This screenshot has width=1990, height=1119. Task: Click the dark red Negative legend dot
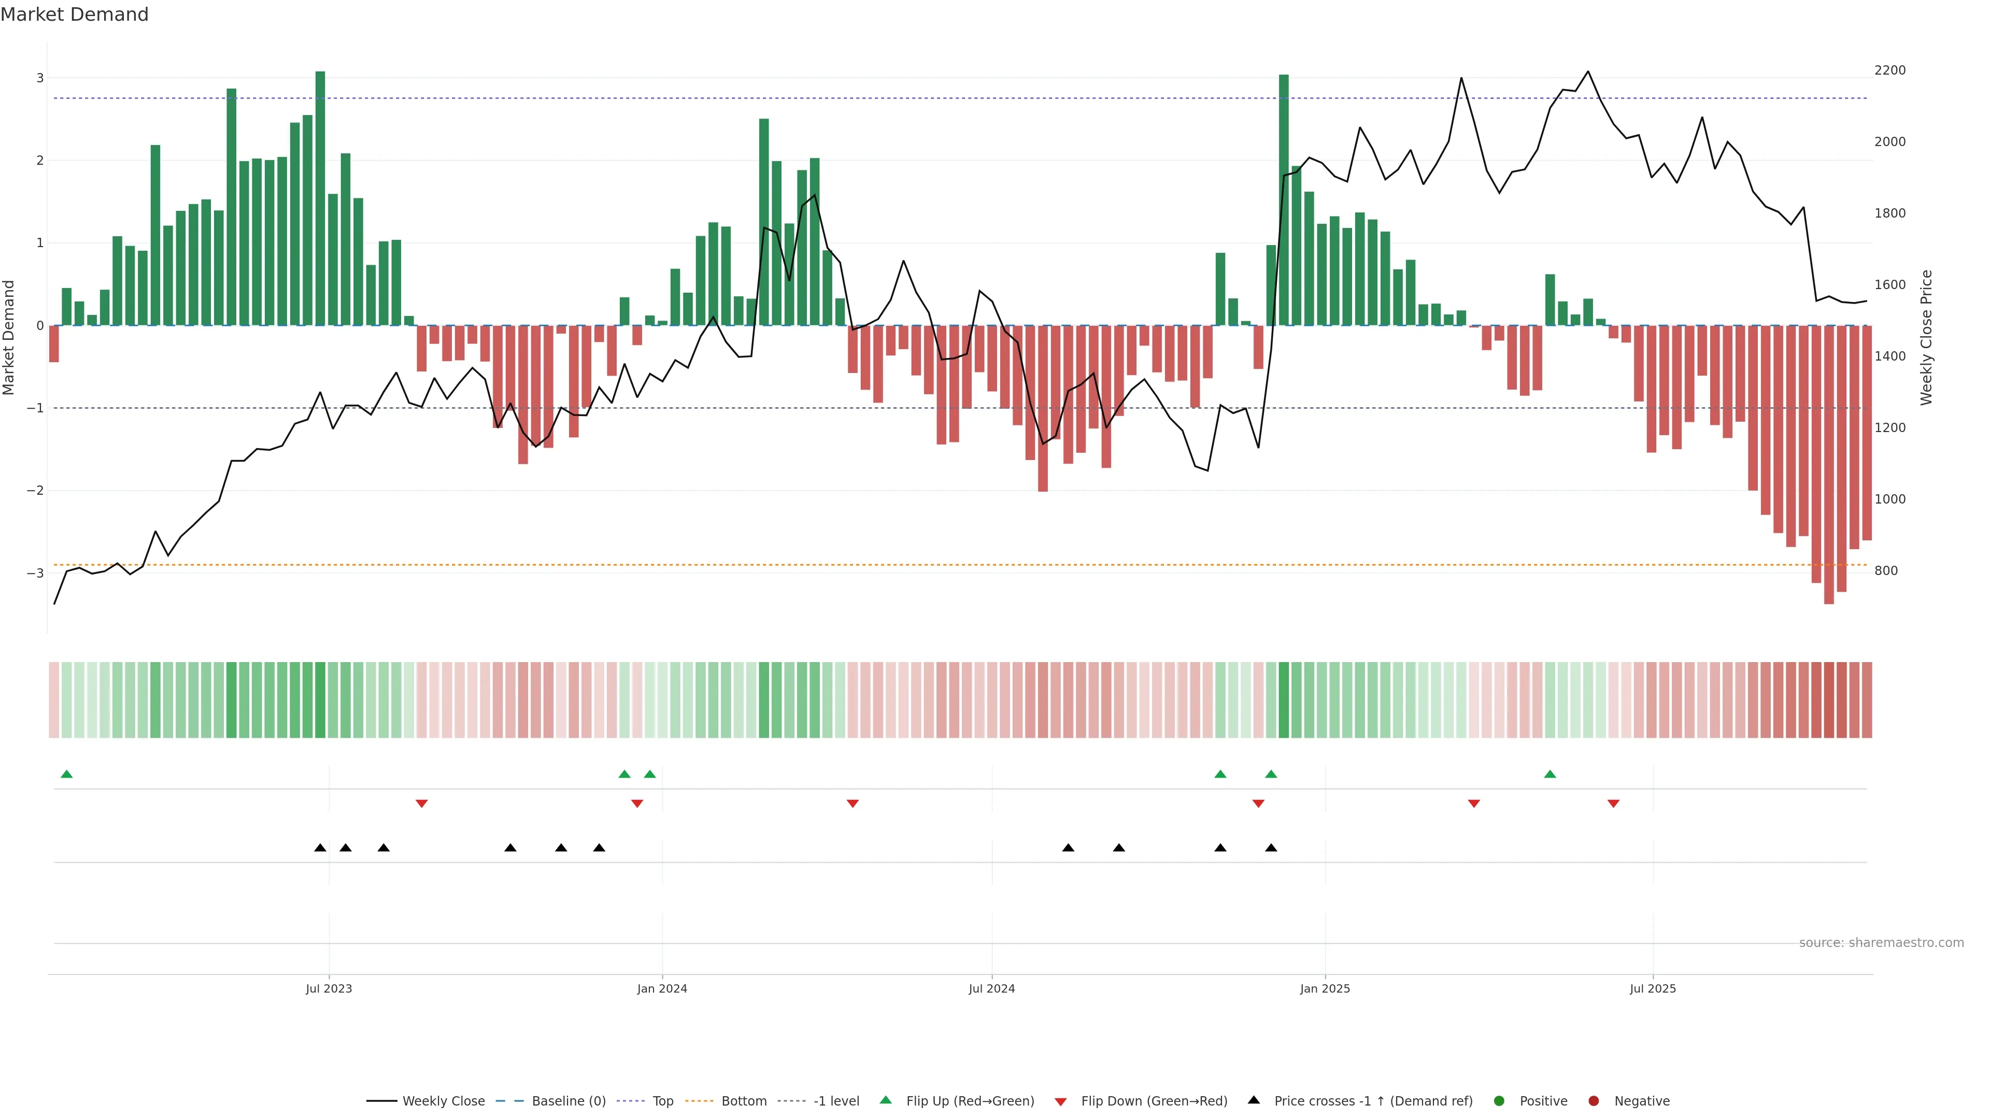[1593, 1100]
